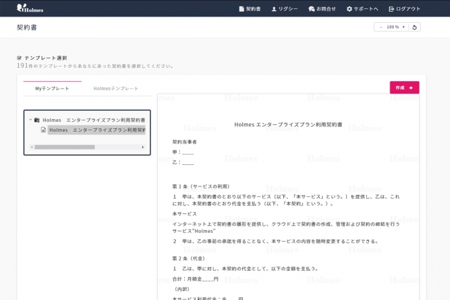The width and height of the screenshot is (450, 300).
Task: Click the exit icon beside ログアウト
Action: (x=391, y=9)
